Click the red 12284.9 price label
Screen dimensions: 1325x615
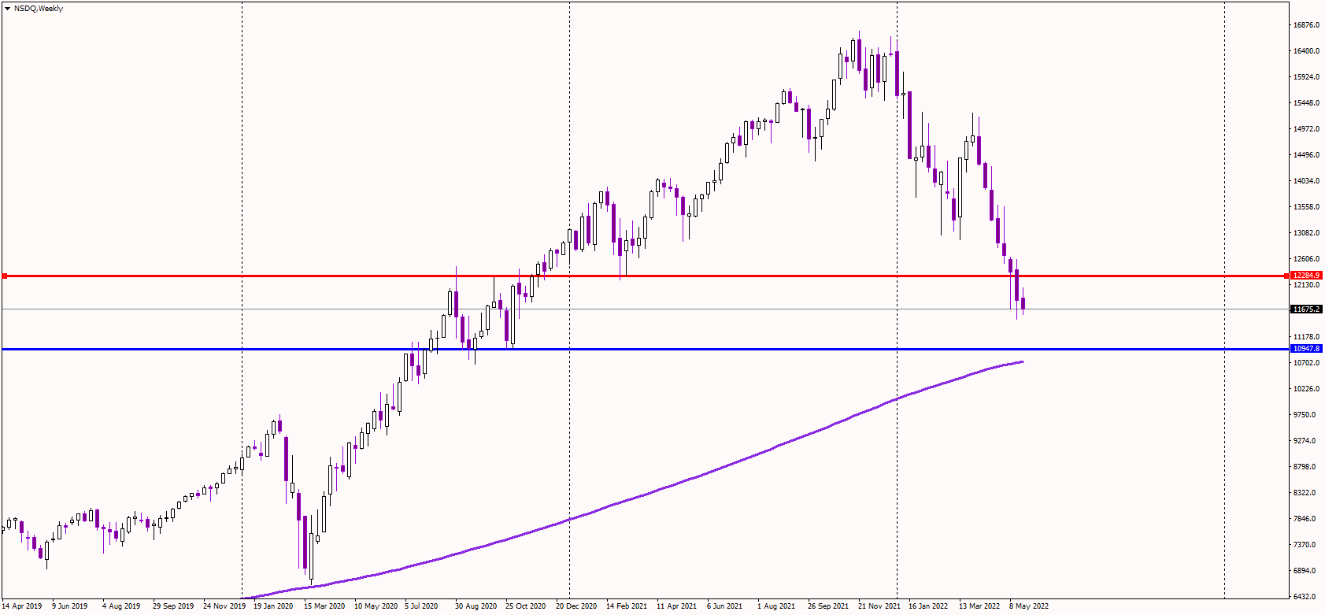pyautogui.click(x=1307, y=276)
